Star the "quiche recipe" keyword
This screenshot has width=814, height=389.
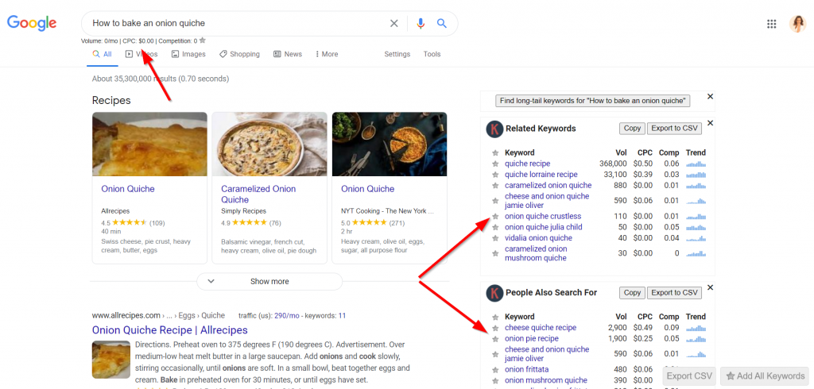pyautogui.click(x=495, y=164)
